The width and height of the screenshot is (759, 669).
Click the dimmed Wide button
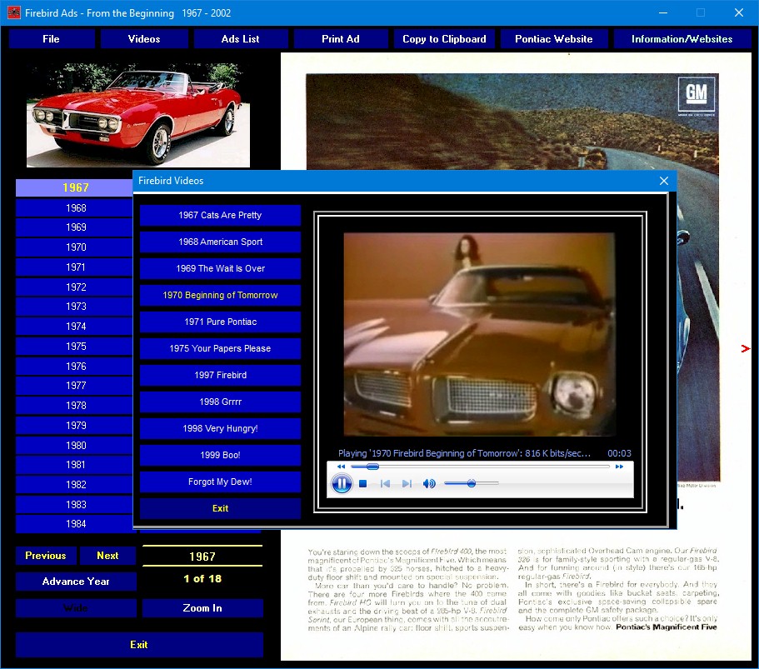click(x=76, y=608)
